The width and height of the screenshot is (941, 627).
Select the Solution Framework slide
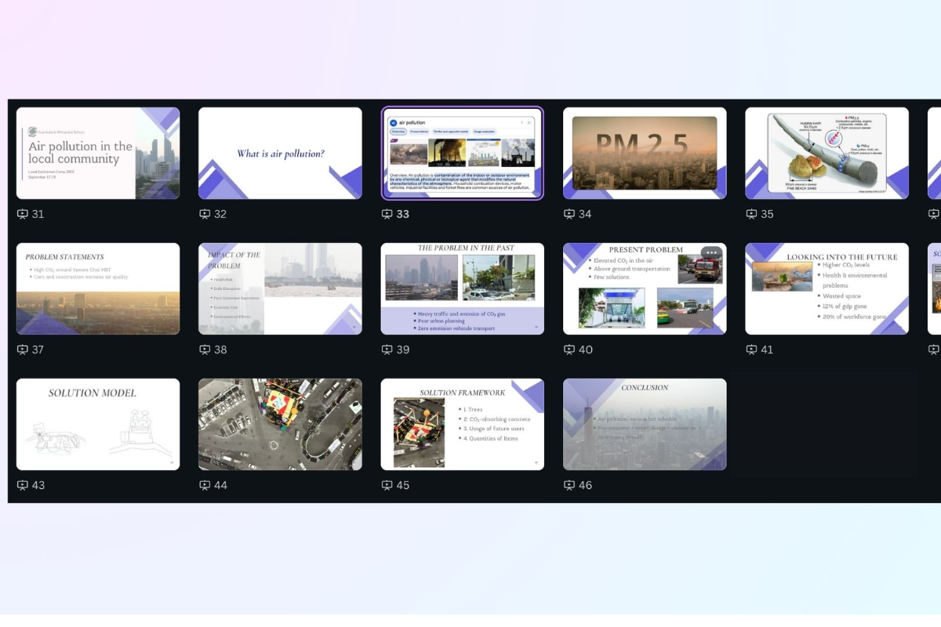pos(462,425)
